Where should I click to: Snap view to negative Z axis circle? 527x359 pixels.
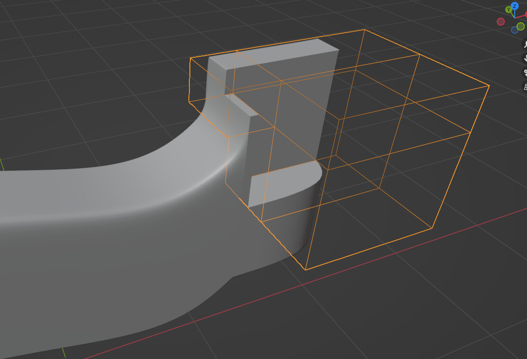(x=514, y=30)
